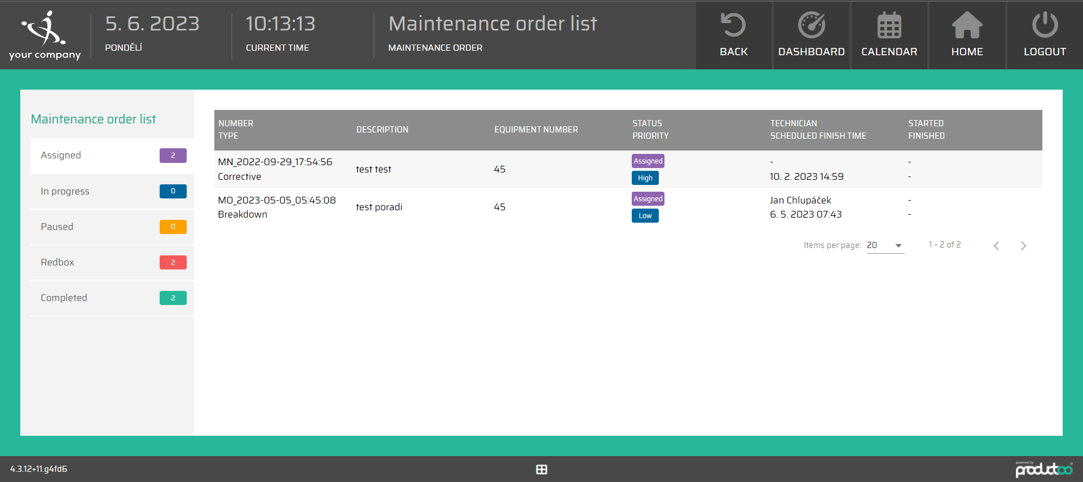Go to next page of results
The height and width of the screenshot is (482, 1083).
[1023, 246]
